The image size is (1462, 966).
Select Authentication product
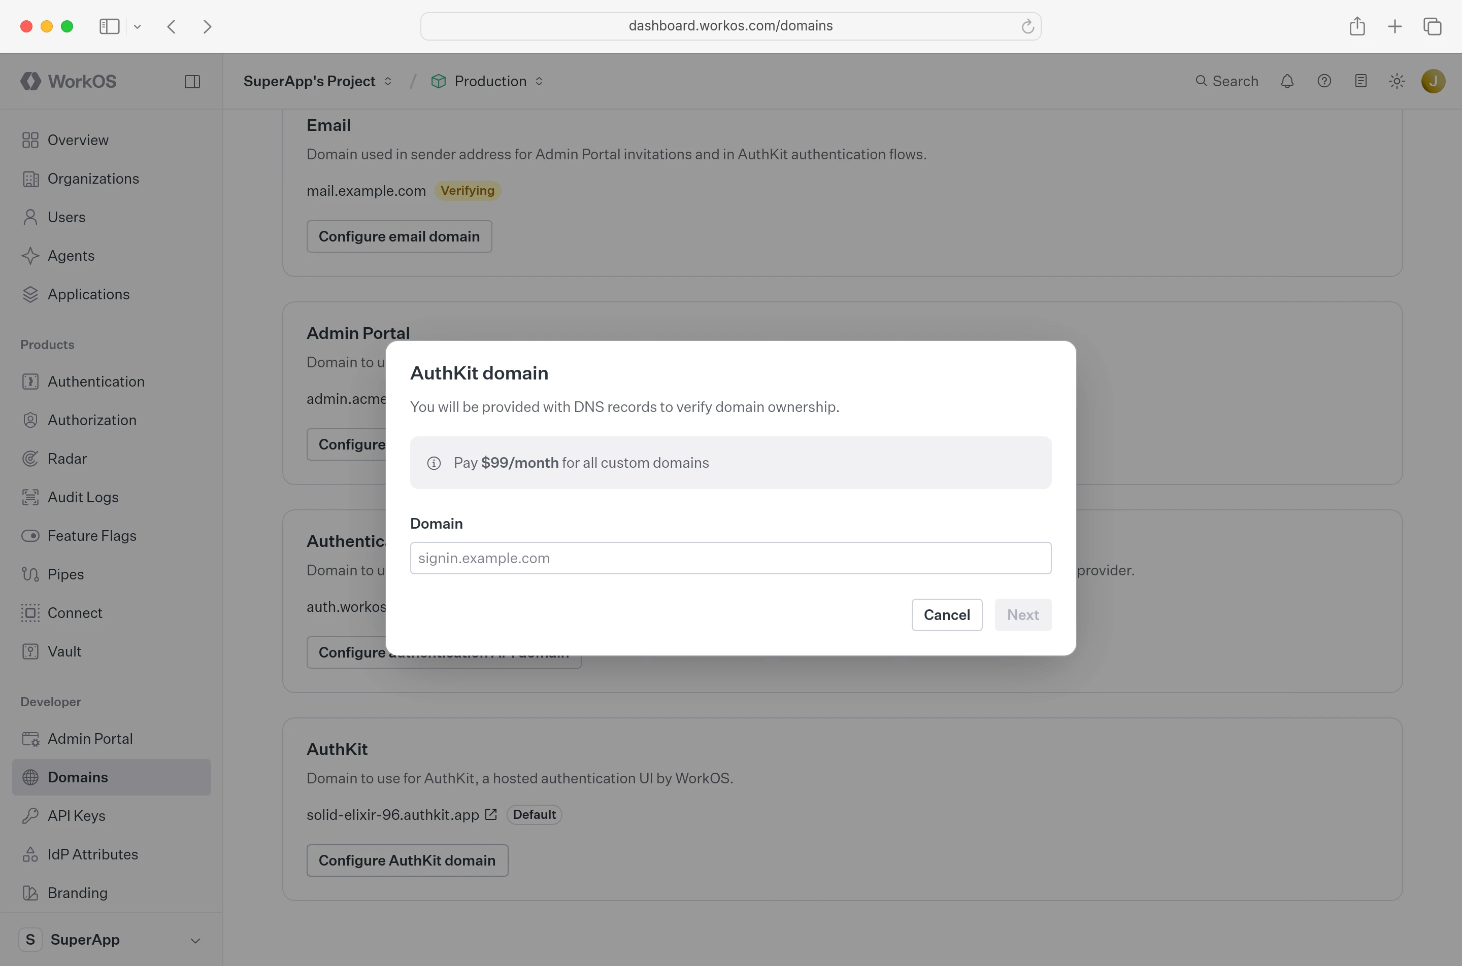(x=112, y=382)
